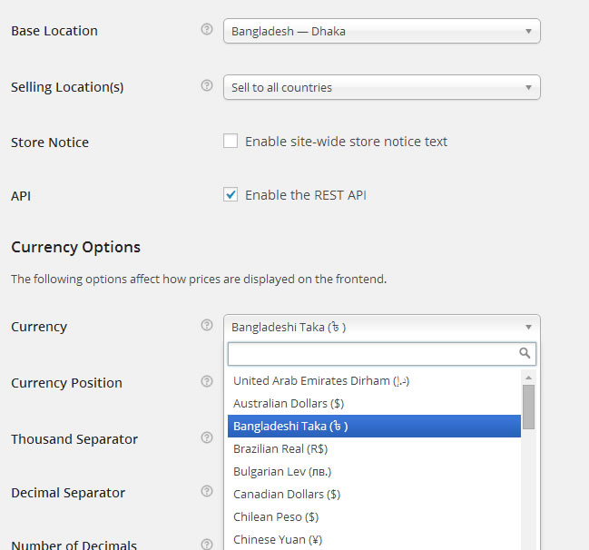Collapse the Currency dropdown showing Bangladeshi Taka
Viewport: 589px width, 550px height.
(x=382, y=327)
